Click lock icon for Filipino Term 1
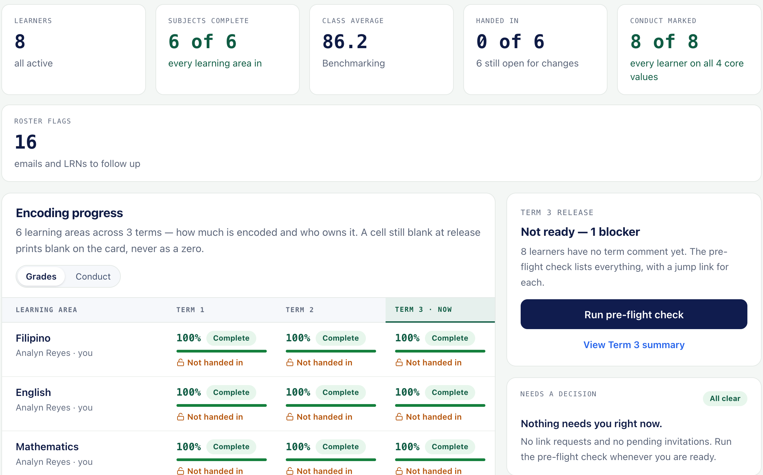Screen dimensions: 763x475 click(181, 363)
